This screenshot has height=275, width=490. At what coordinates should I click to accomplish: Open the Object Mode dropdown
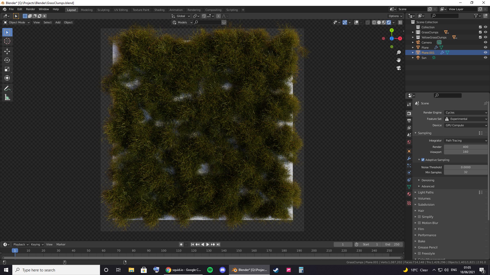pos(17,22)
